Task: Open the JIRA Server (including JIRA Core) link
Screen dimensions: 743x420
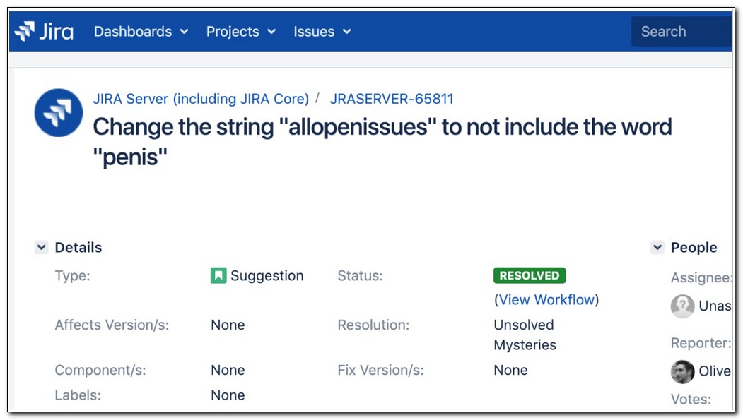Action: pos(201,99)
